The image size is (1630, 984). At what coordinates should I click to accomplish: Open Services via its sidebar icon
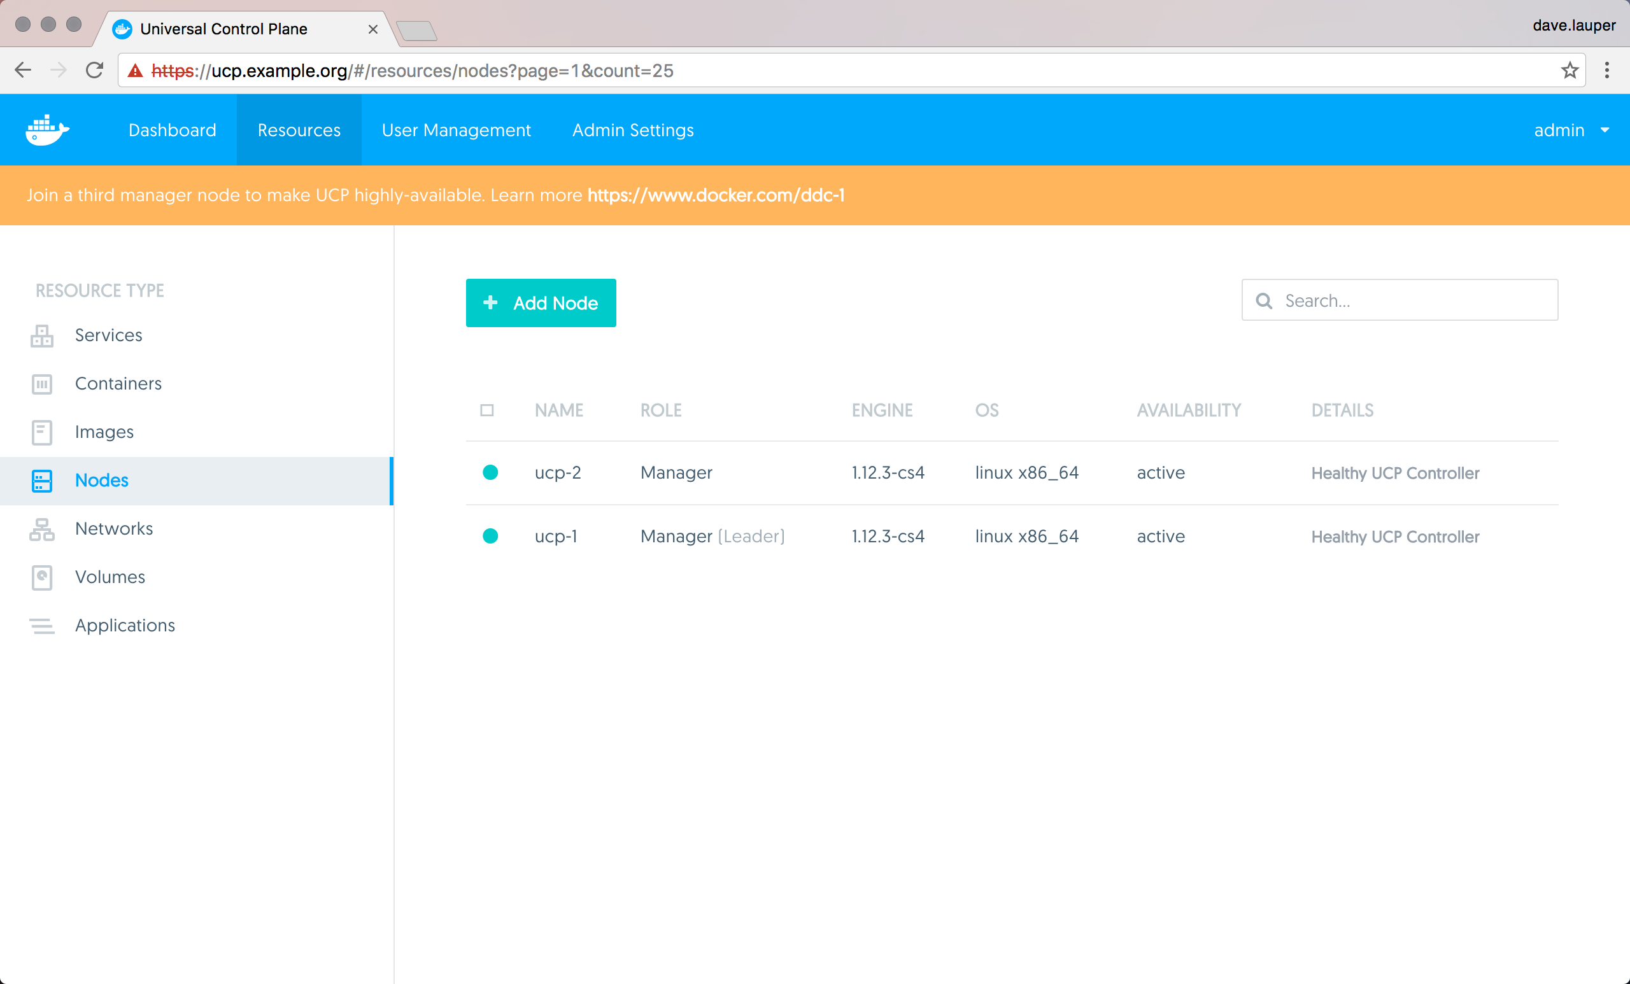point(41,336)
